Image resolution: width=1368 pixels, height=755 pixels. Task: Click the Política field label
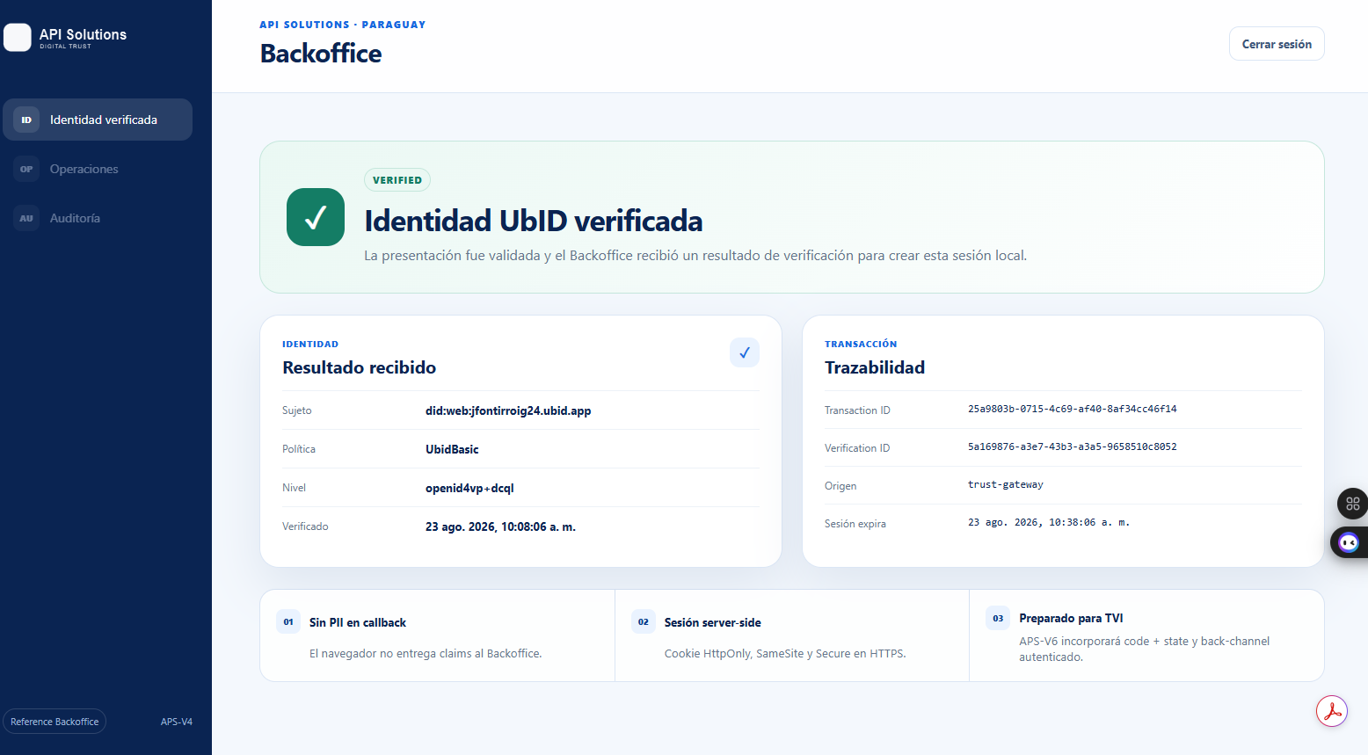click(299, 449)
